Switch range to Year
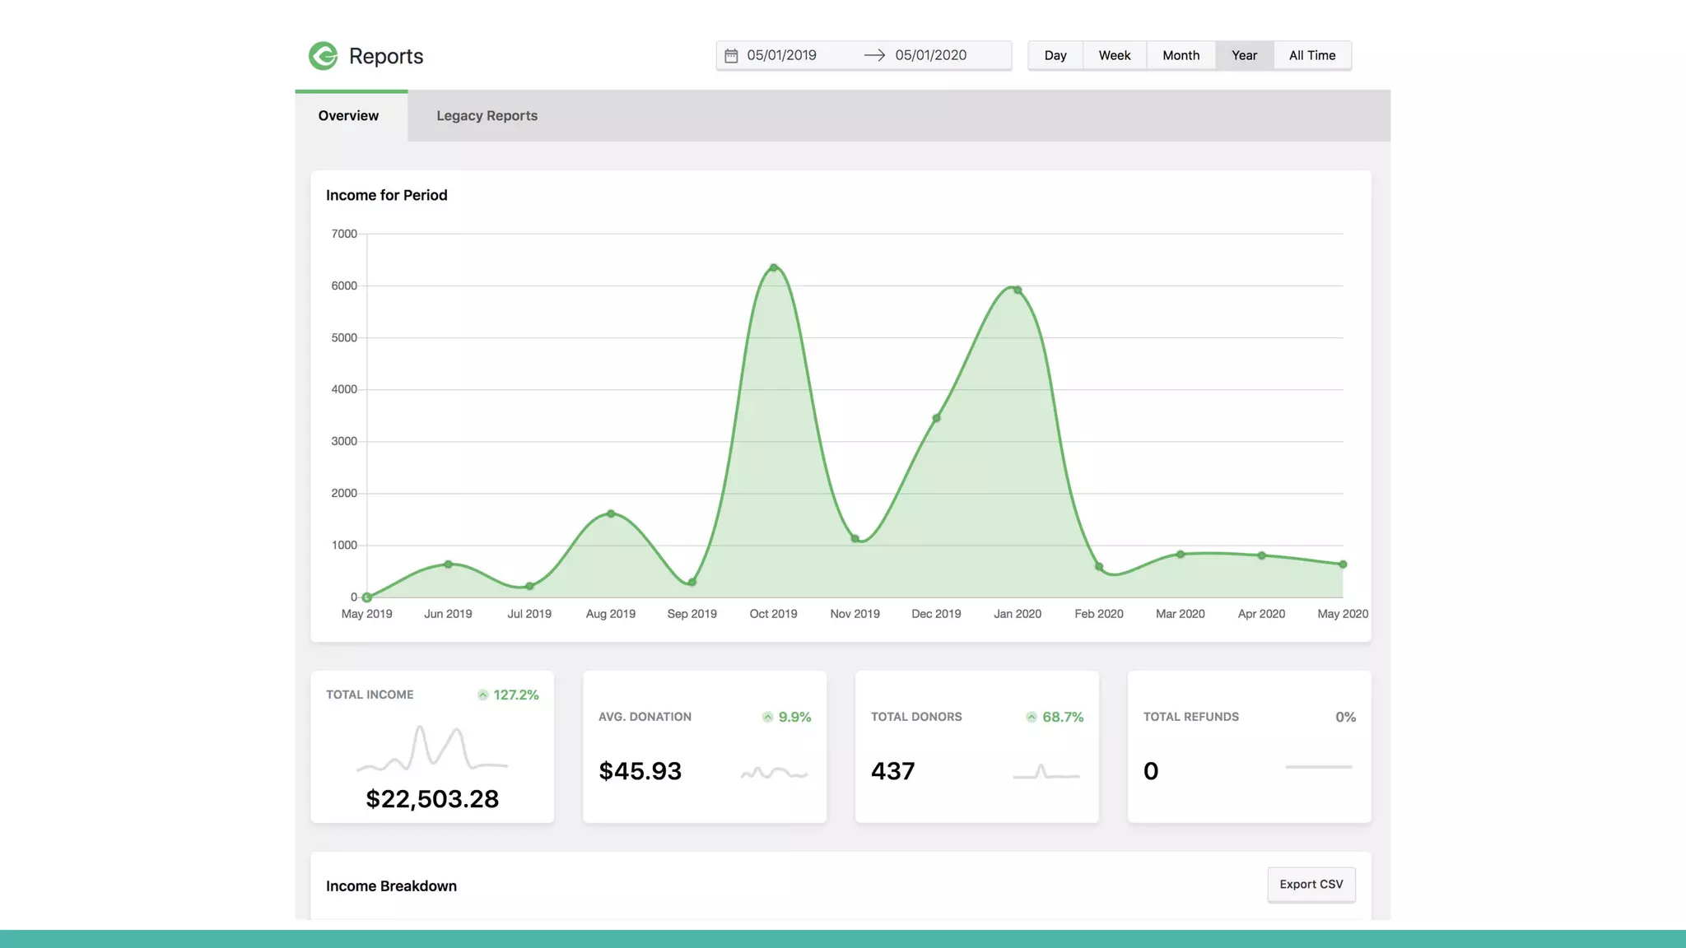The width and height of the screenshot is (1686, 948). 1244,55
